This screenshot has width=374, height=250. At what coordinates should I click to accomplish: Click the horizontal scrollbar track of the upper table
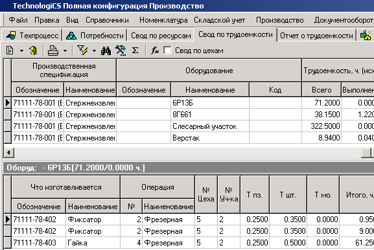tap(187, 153)
